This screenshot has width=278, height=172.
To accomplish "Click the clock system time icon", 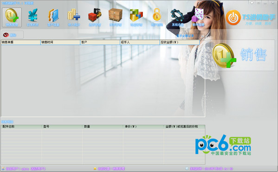I will [x=187, y=168].
